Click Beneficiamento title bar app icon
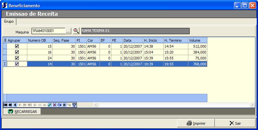 5,6
